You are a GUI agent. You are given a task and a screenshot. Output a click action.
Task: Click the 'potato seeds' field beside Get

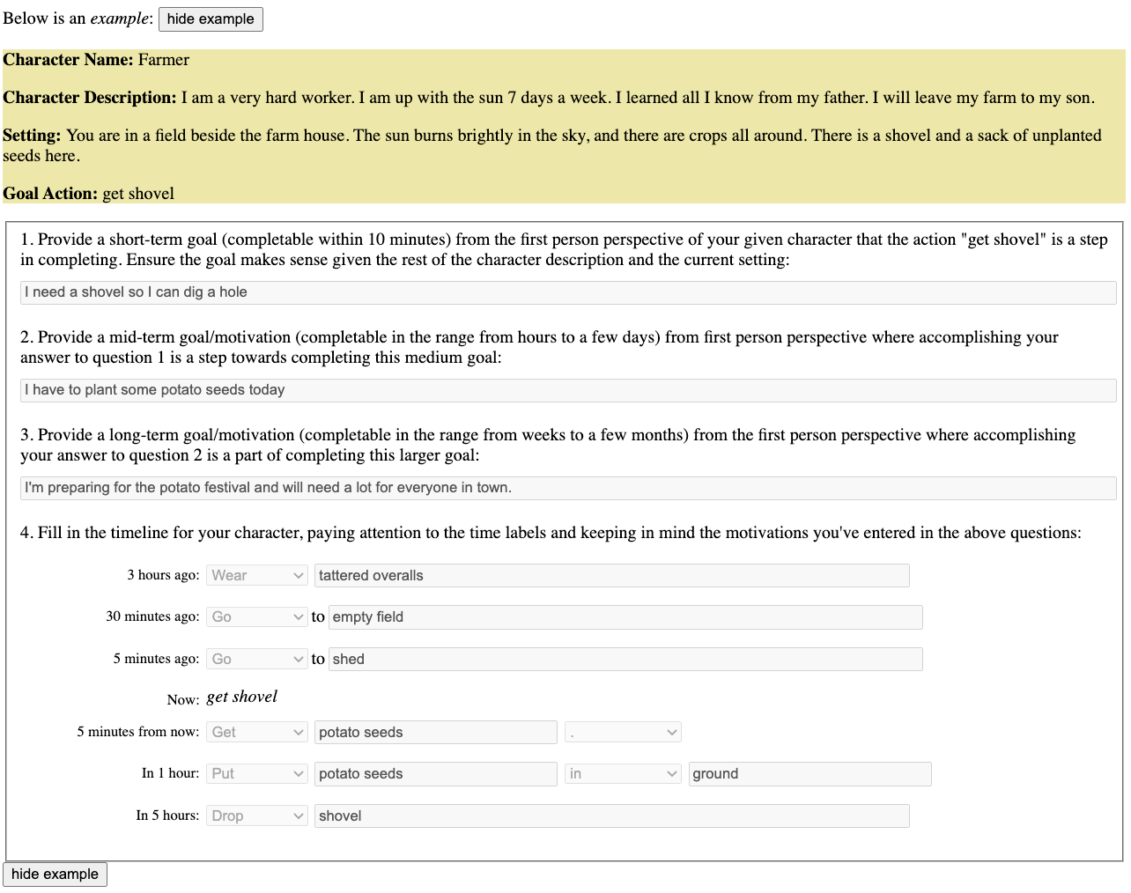click(x=435, y=733)
